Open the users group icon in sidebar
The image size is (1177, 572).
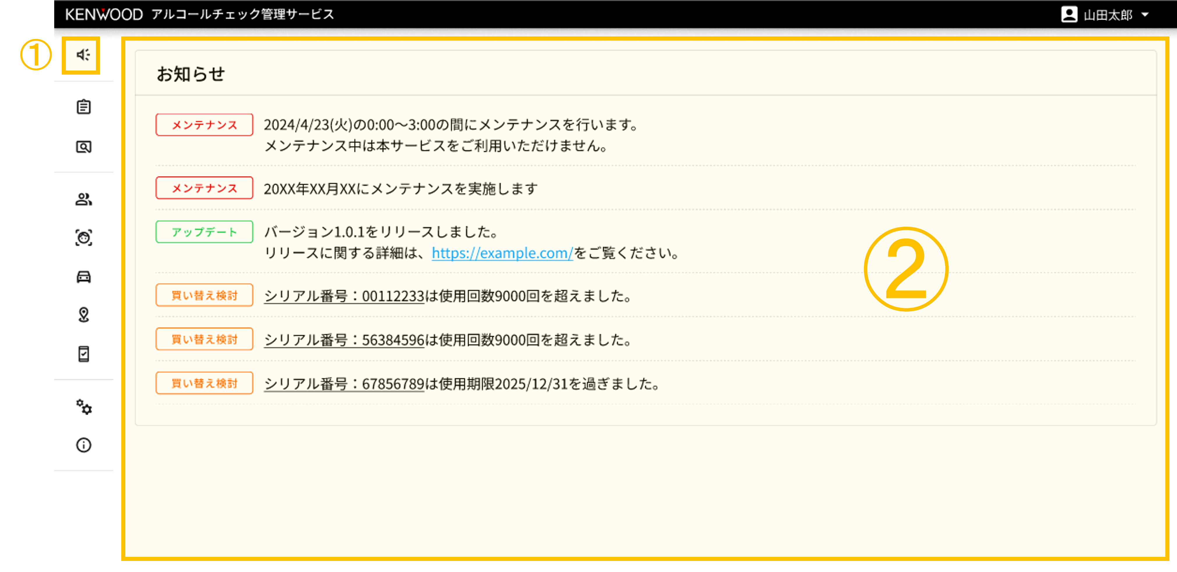click(x=84, y=199)
